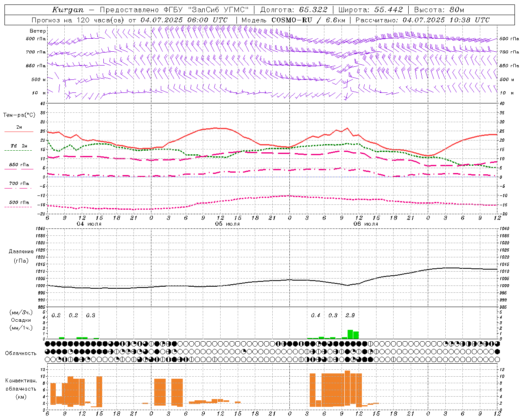The width and height of the screenshot is (521, 417).
Task: Click the (км) convective cloud unit label
Action: (x=21, y=397)
